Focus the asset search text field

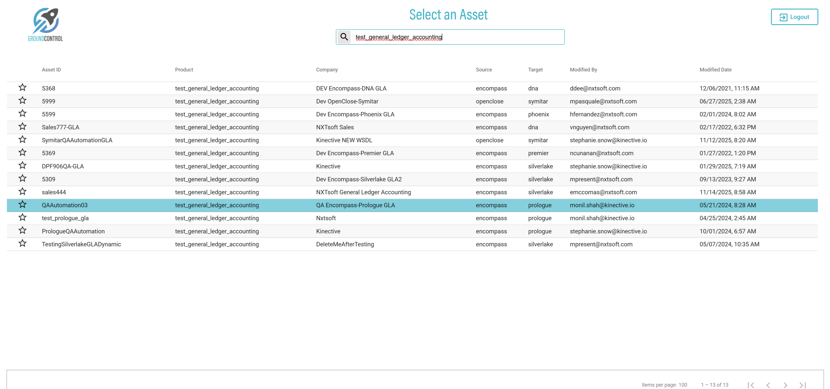(458, 37)
